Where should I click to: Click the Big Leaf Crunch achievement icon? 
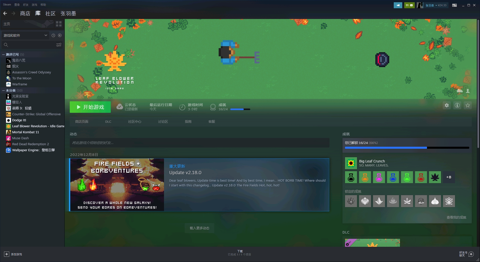coord(351,163)
